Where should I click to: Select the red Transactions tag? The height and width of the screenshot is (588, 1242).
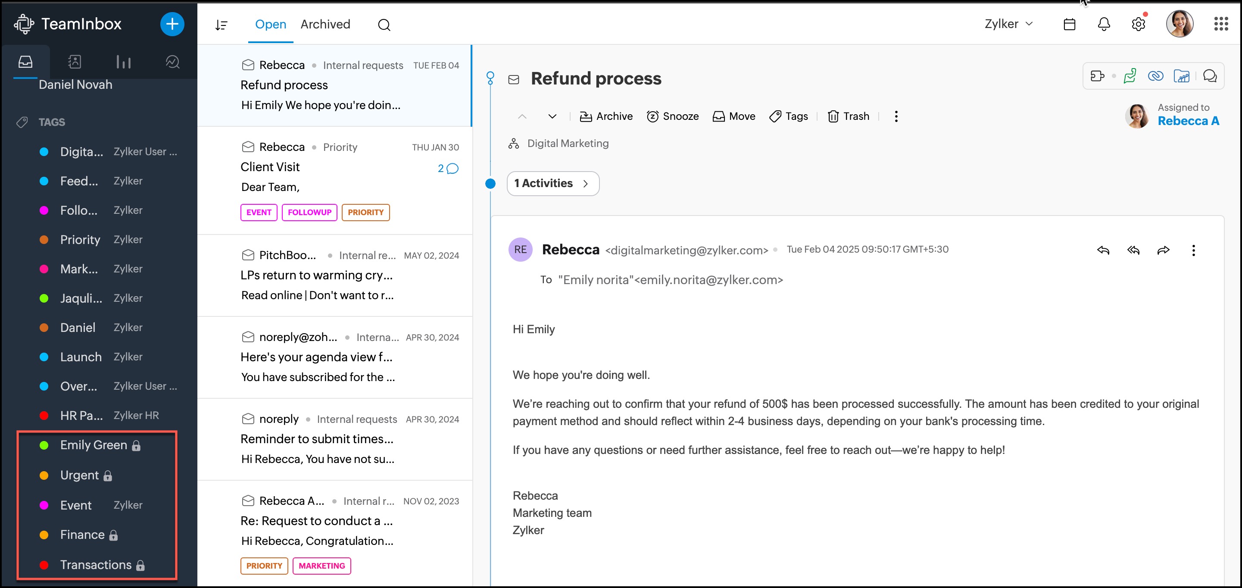[x=96, y=564]
